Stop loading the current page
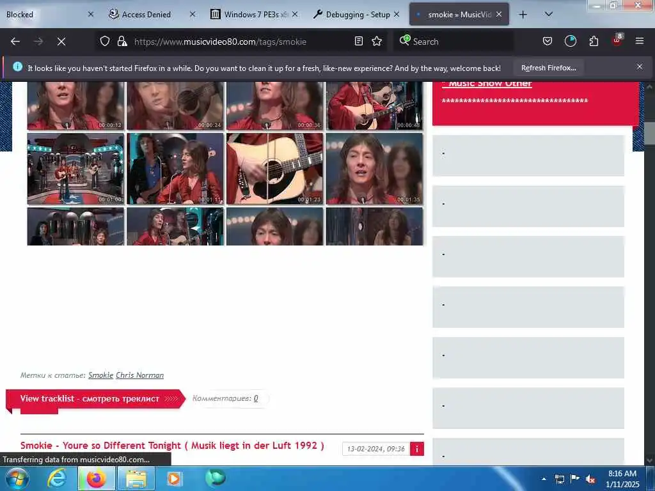 61,42
